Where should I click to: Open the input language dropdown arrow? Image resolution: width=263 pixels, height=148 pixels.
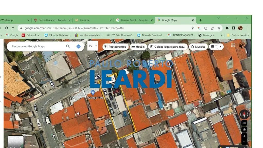pyautogui.click(x=96, y=45)
